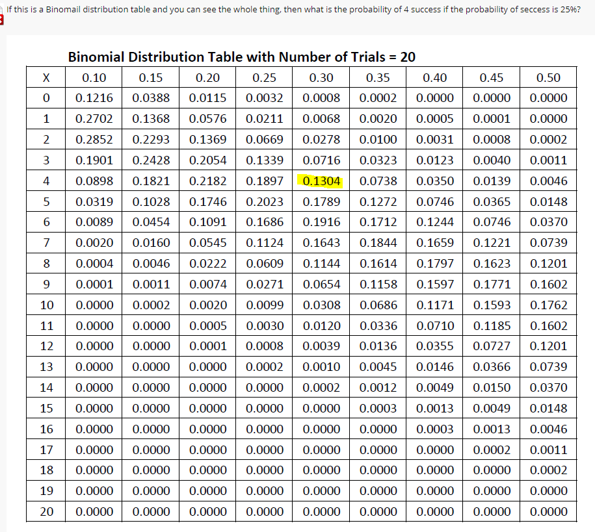Select the column header 0.25
This screenshot has height=532, width=595.
point(265,77)
